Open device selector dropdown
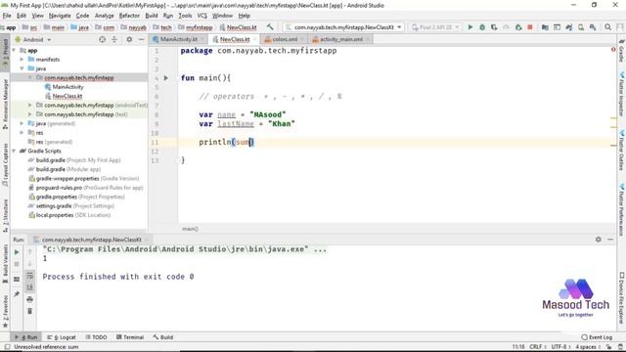Viewport: 626px width, 352px height. coord(435,27)
